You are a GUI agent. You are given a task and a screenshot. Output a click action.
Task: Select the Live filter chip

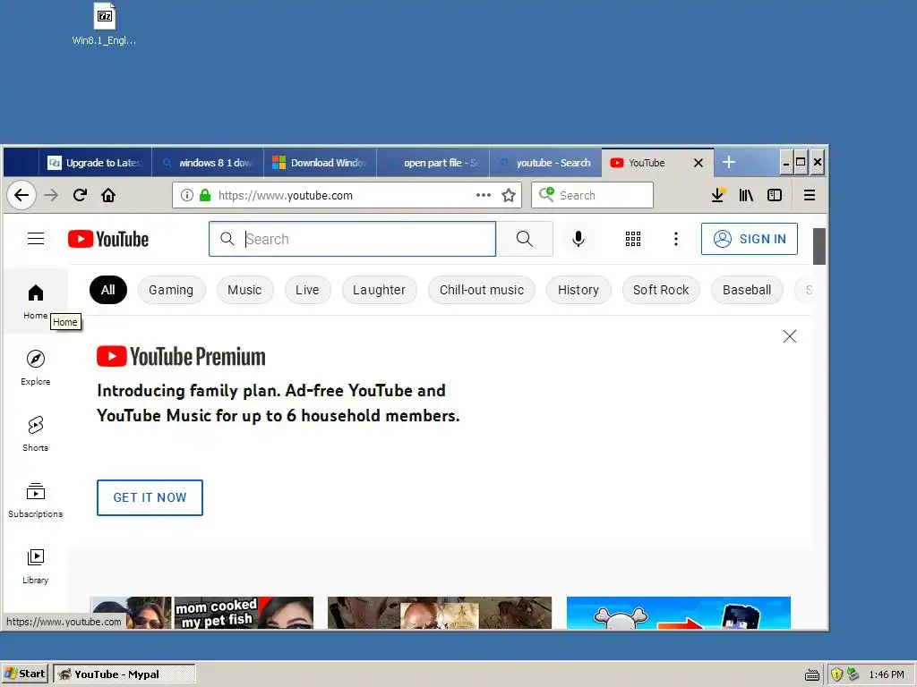point(307,290)
